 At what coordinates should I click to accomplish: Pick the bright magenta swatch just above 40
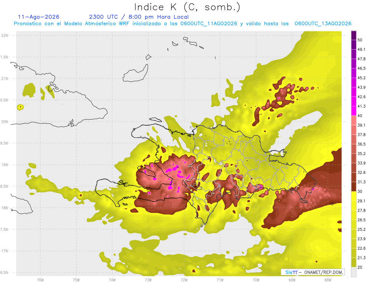(354, 111)
